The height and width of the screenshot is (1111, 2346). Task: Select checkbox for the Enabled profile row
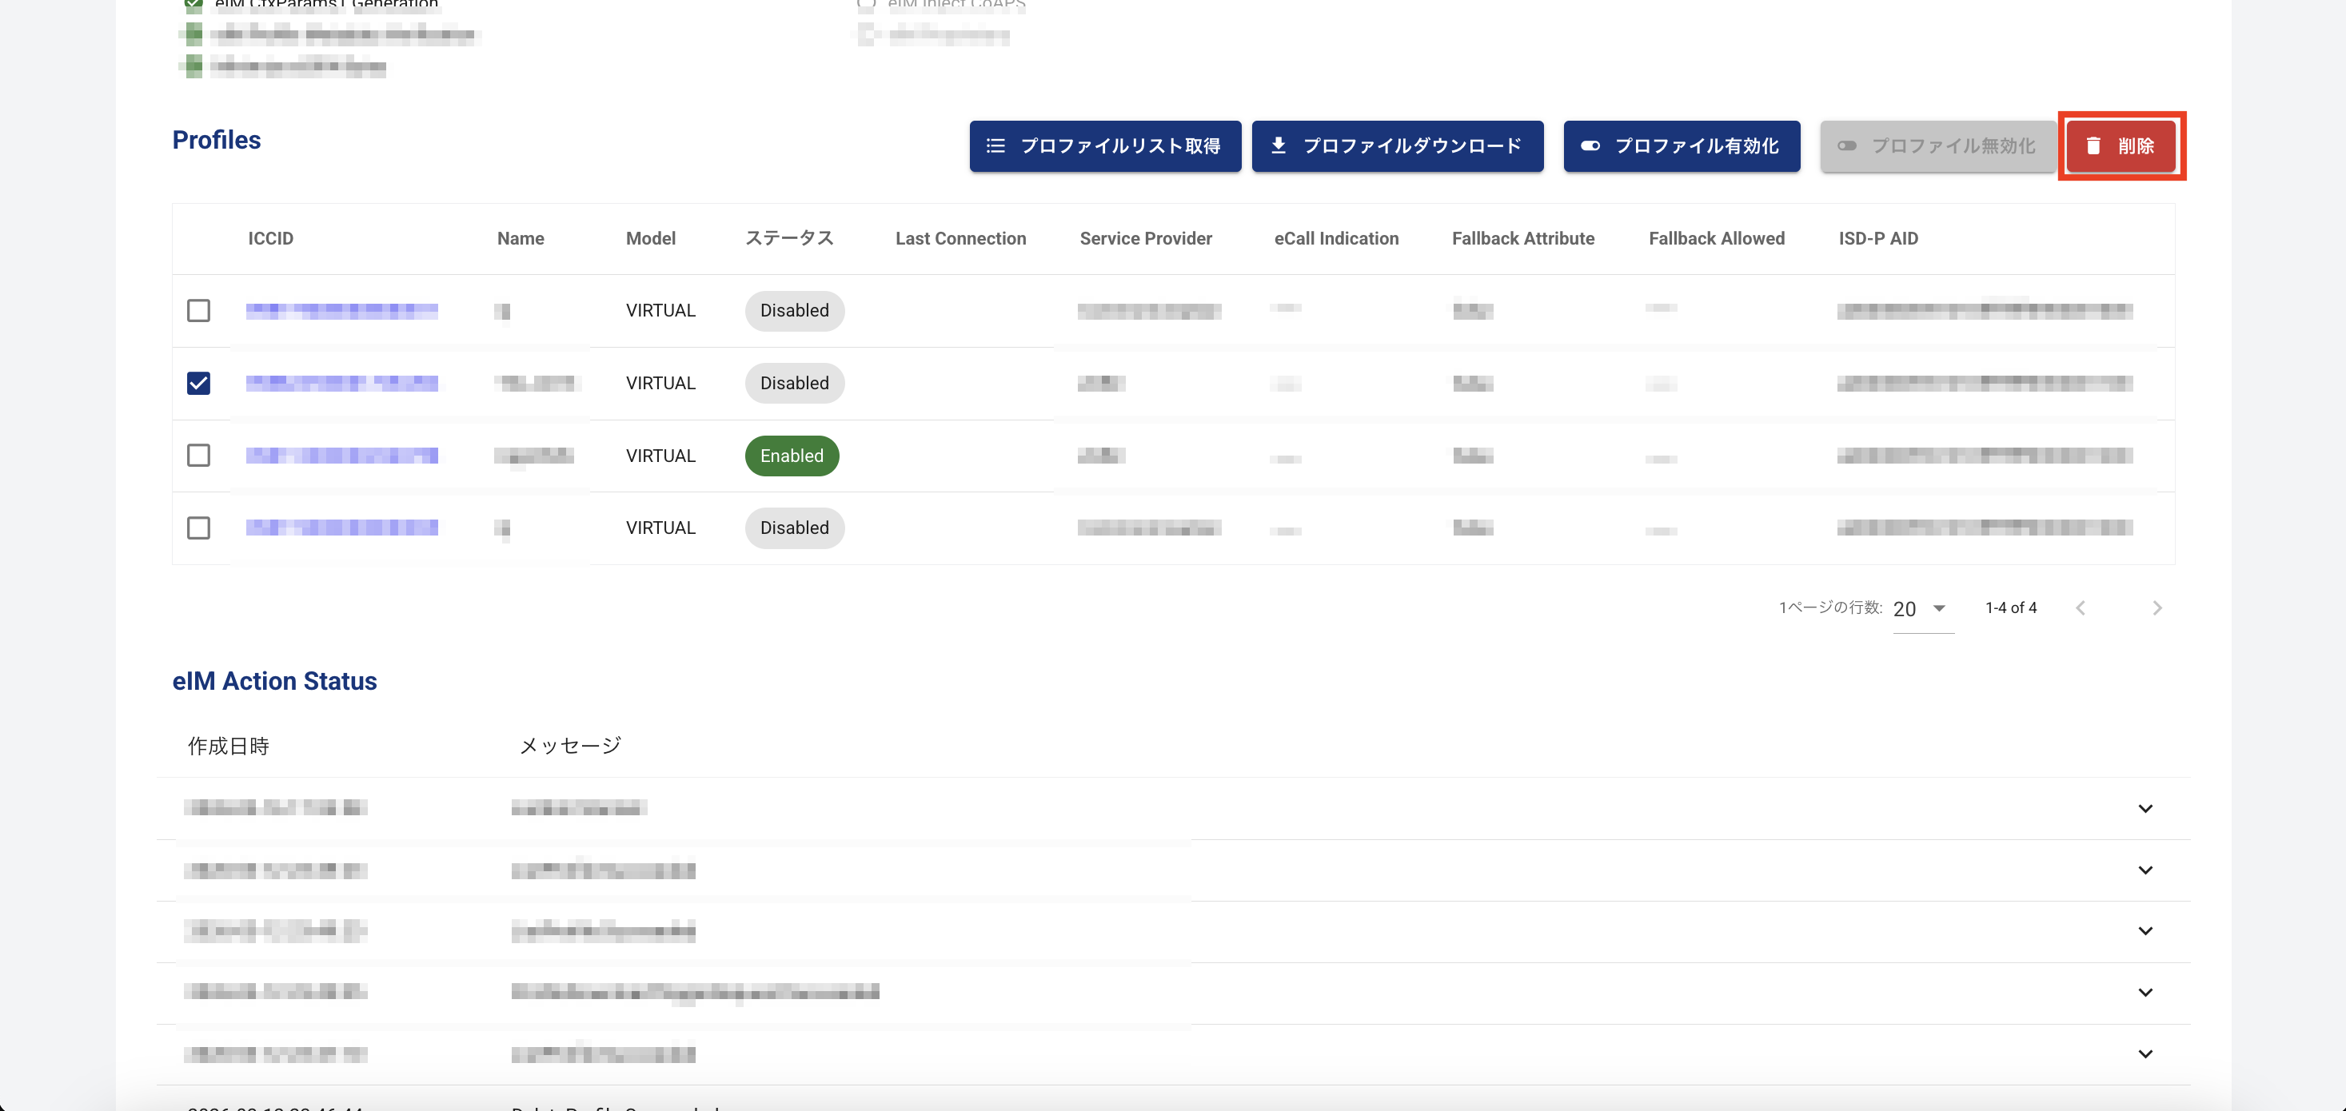(x=198, y=456)
